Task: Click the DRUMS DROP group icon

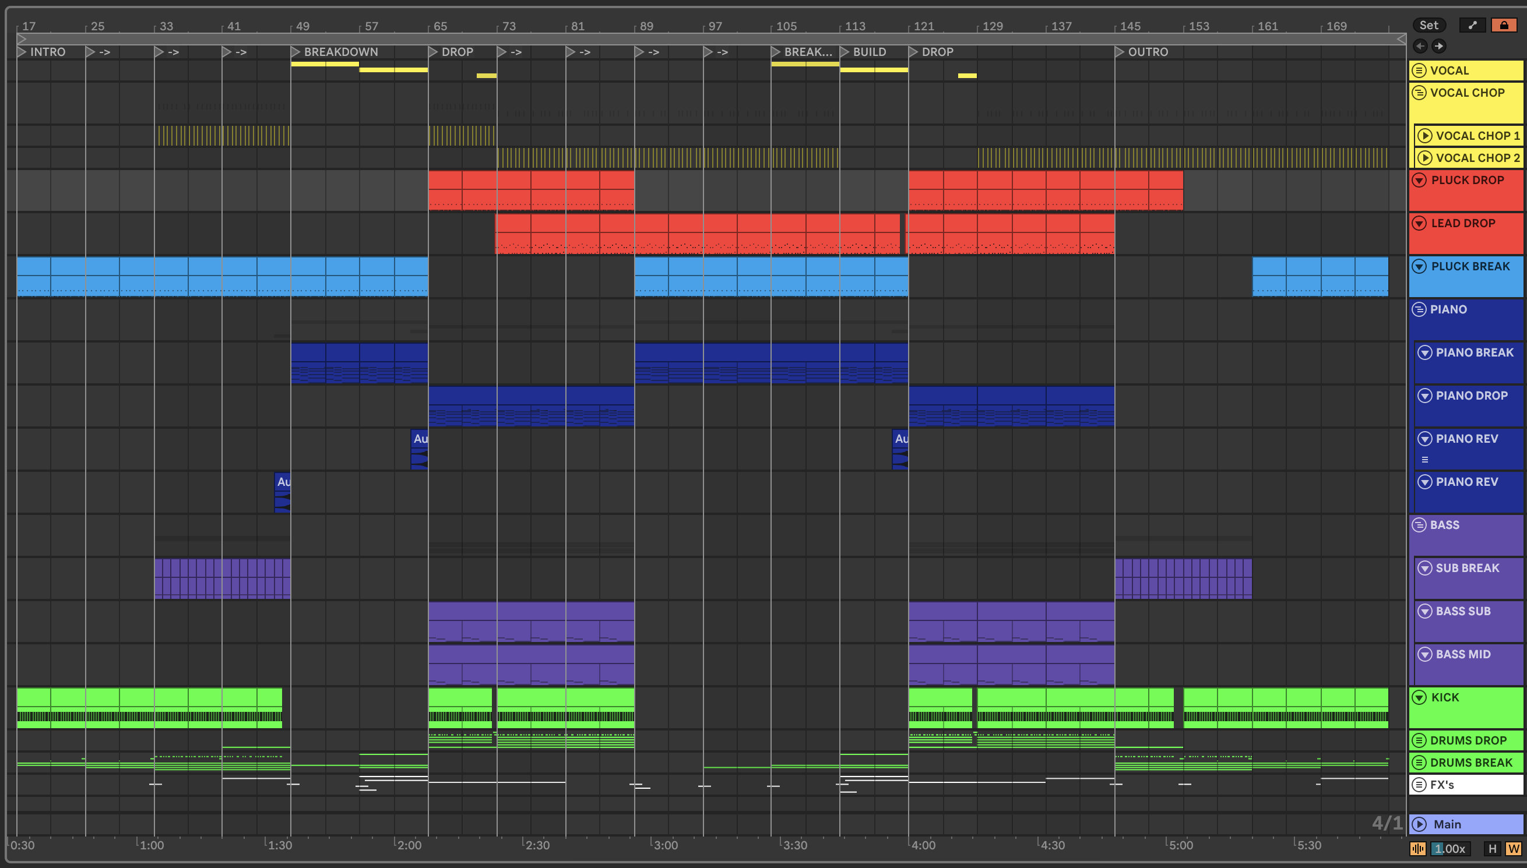Action: click(1419, 740)
